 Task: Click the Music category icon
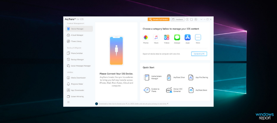tap(156, 38)
